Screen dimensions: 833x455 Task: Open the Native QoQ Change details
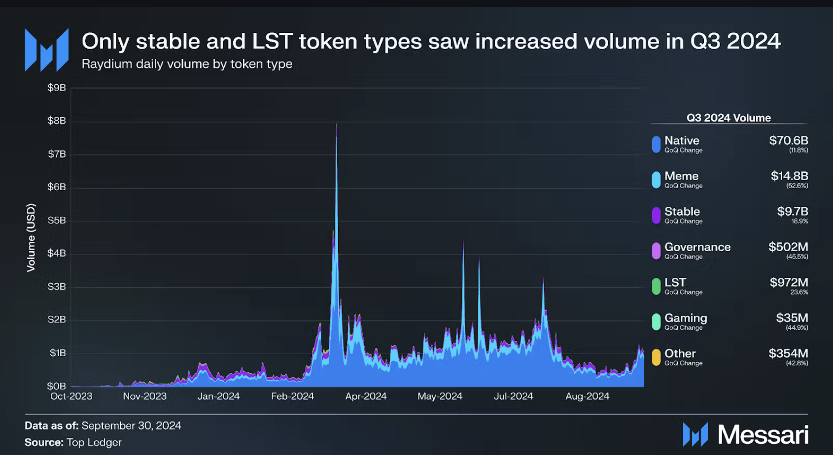[685, 151]
